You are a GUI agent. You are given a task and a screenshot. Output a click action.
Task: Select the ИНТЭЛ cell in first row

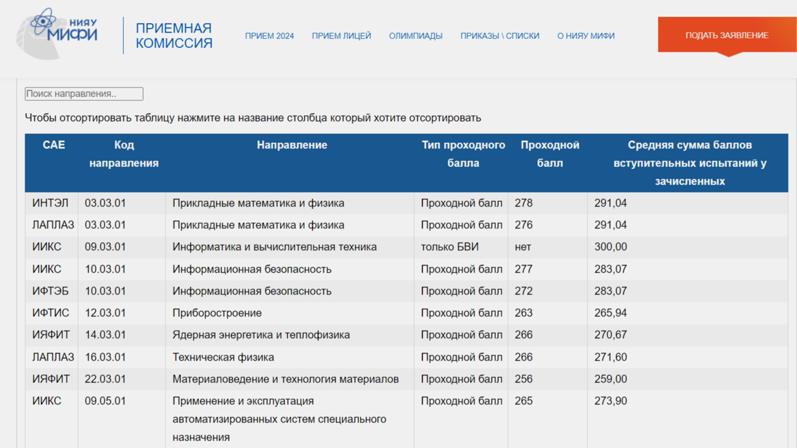[50, 203]
